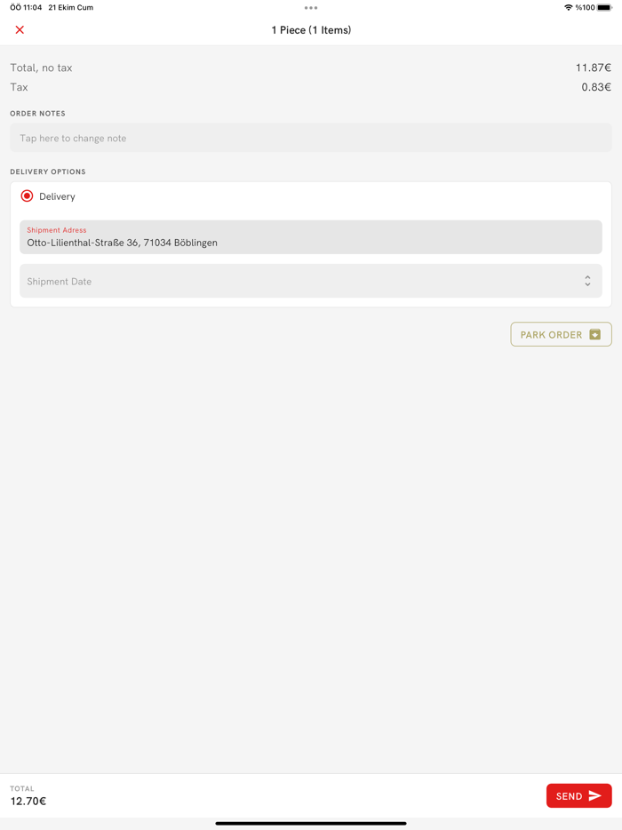The image size is (622, 830).
Task: Tap the paper plane icon on Send
Action: coord(595,795)
